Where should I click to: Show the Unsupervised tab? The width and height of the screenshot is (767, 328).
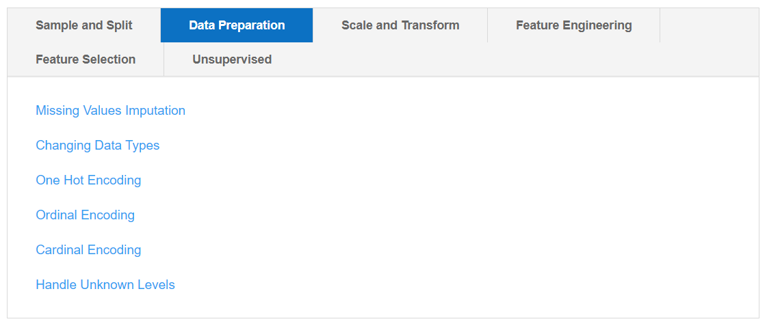pyautogui.click(x=232, y=59)
